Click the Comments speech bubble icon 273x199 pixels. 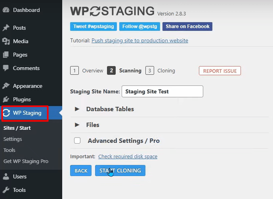[x=6, y=68]
